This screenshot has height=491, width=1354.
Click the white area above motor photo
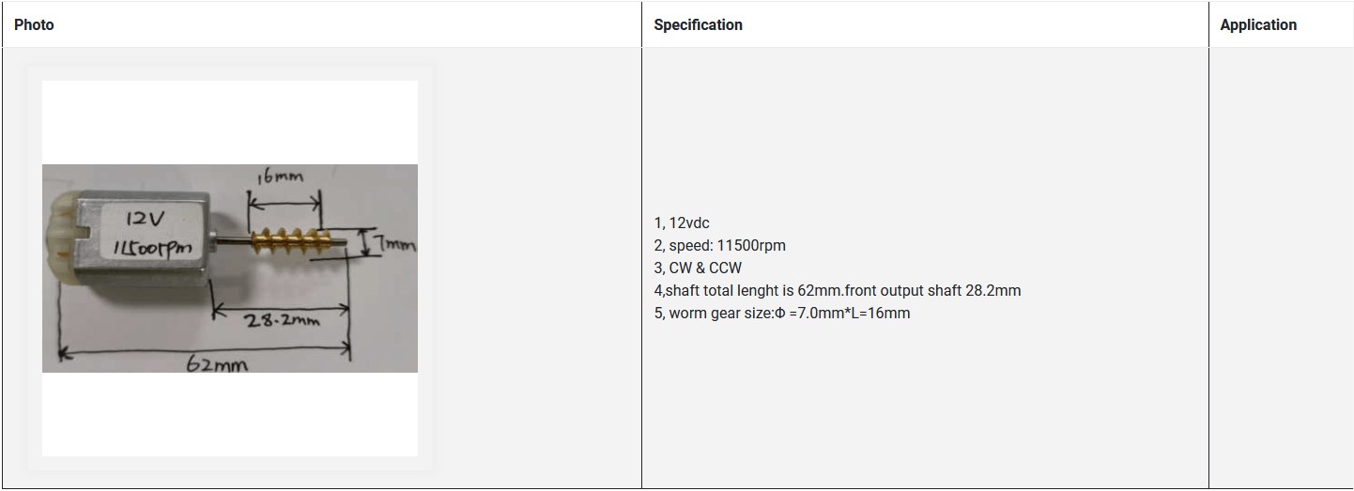click(230, 122)
